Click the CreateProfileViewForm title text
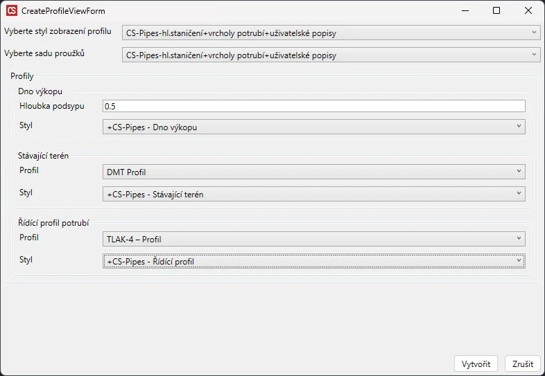 64,11
